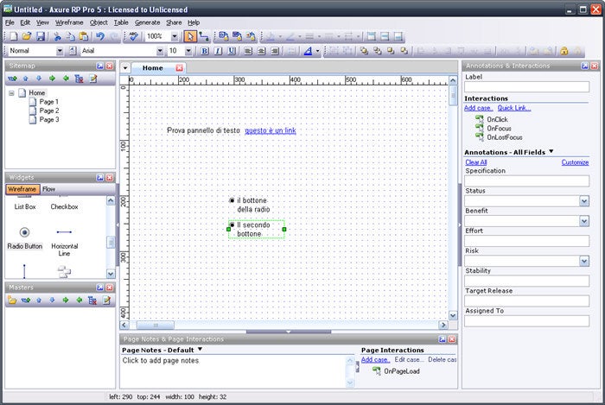Open the page tab list dropdown arrow
This screenshot has height=405, width=605.
click(x=125, y=68)
